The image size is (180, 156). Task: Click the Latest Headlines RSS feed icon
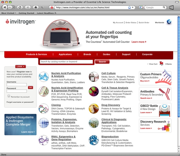(56, 13)
